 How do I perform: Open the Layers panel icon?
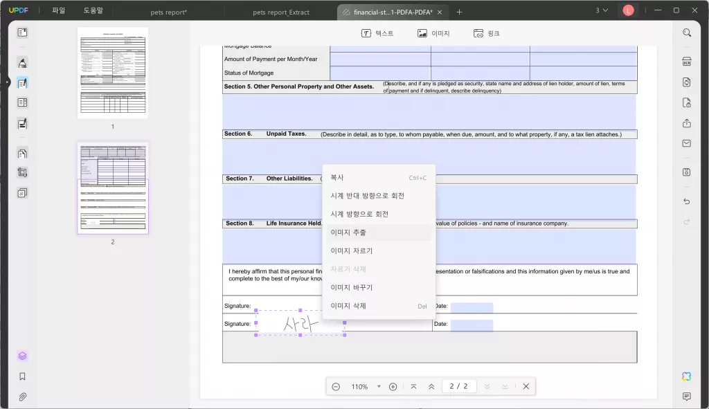point(22,356)
